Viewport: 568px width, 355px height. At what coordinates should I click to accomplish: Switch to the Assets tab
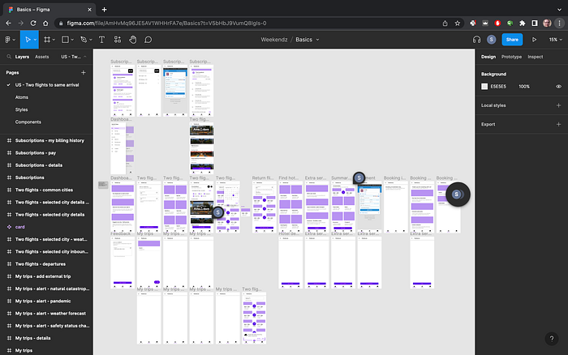41,57
